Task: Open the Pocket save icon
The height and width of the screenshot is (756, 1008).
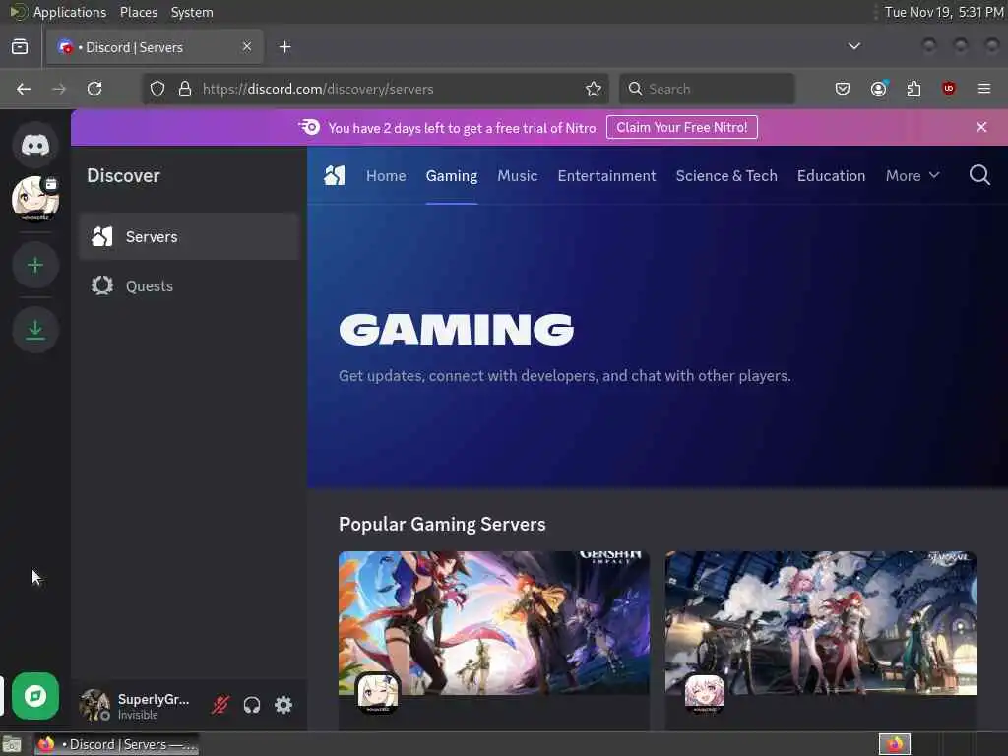Action: (843, 89)
